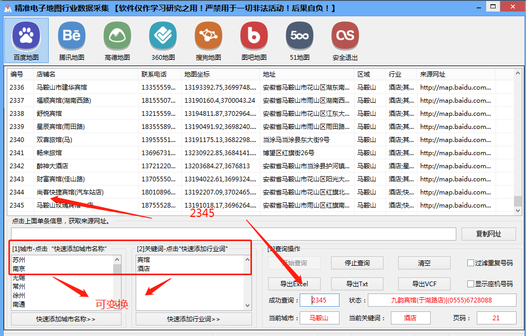This screenshot has width=526, height=336.
Task: Sort by 编号 column header
Action: 20,74
